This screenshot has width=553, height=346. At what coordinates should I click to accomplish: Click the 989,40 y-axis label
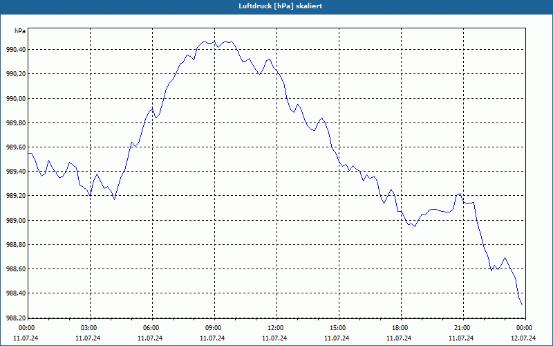(16, 172)
